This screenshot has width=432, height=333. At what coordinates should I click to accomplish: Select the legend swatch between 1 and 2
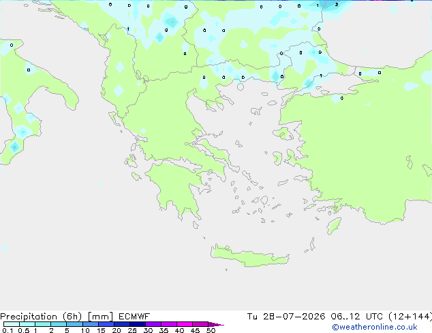tap(43, 324)
